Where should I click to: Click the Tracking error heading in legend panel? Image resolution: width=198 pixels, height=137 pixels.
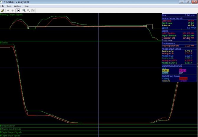(168, 43)
